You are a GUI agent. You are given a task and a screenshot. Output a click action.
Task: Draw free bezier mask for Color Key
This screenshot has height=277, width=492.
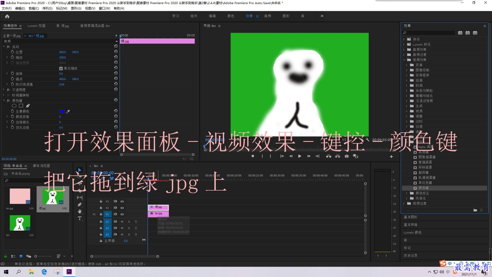28,106
